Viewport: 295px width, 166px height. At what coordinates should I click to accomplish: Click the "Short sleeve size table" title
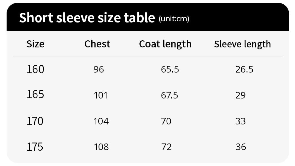click(87, 18)
